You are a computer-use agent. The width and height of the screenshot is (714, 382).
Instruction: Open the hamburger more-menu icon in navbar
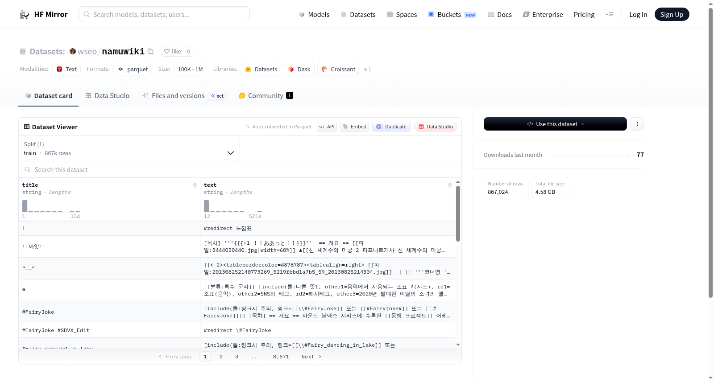[x=609, y=15]
